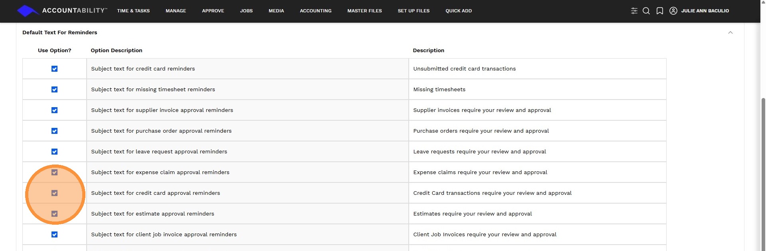The height and width of the screenshot is (251, 766).
Task: Toggle client job invoice approval checkbox
Action: [55, 235]
